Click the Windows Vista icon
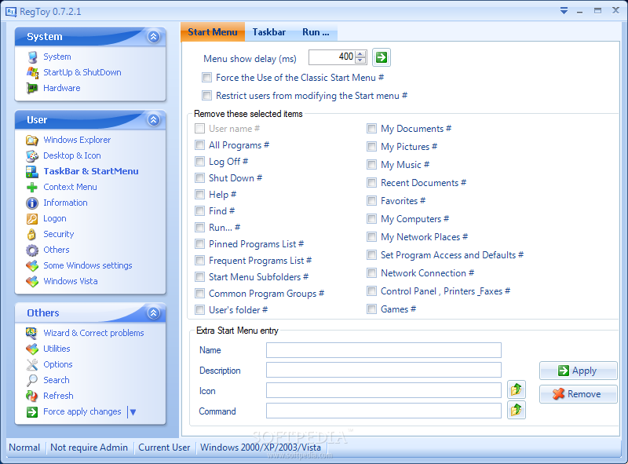The image size is (628, 464). (32, 281)
